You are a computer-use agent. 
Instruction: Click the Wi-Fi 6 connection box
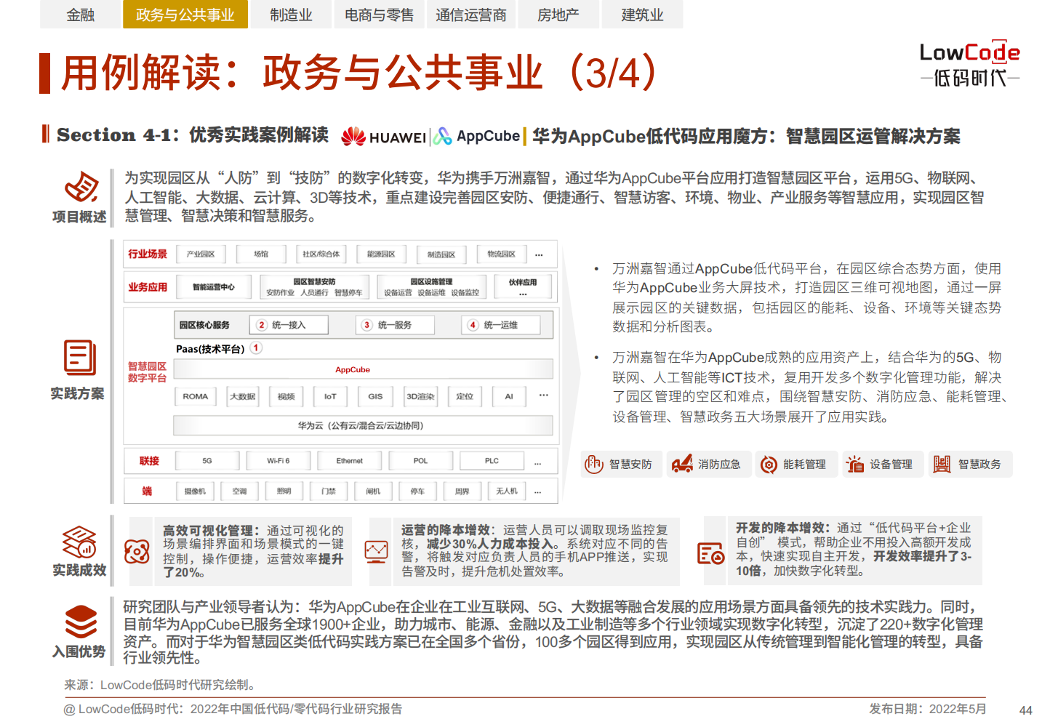click(x=278, y=461)
